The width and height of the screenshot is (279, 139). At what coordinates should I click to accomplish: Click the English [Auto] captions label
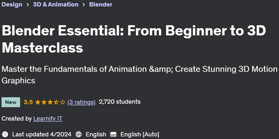tap(140, 134)
